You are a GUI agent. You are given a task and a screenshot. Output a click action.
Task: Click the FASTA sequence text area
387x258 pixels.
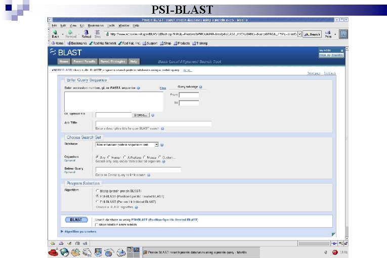point(114,102)
